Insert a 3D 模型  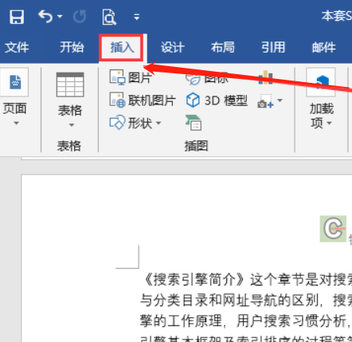(x=217, y=100)
